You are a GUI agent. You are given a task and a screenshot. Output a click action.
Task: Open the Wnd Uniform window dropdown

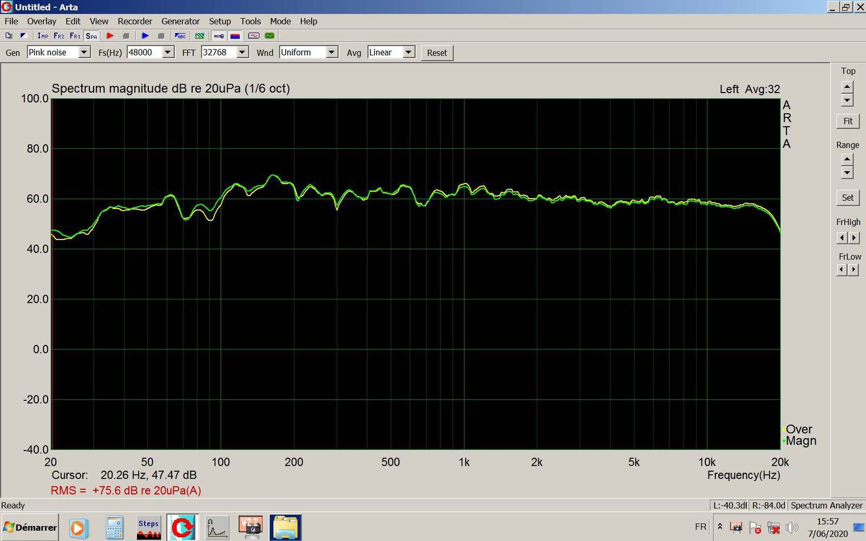tap(332, 52)
